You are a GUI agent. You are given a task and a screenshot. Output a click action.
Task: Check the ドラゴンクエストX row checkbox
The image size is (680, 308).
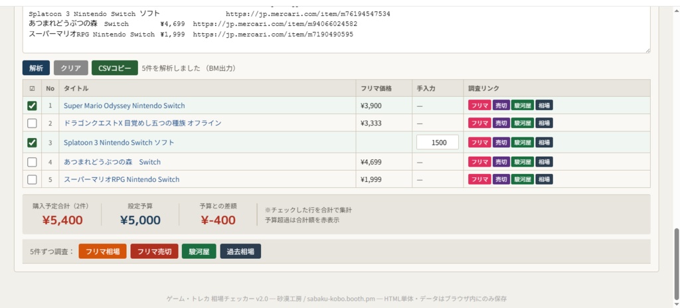[x=32, y=123]
